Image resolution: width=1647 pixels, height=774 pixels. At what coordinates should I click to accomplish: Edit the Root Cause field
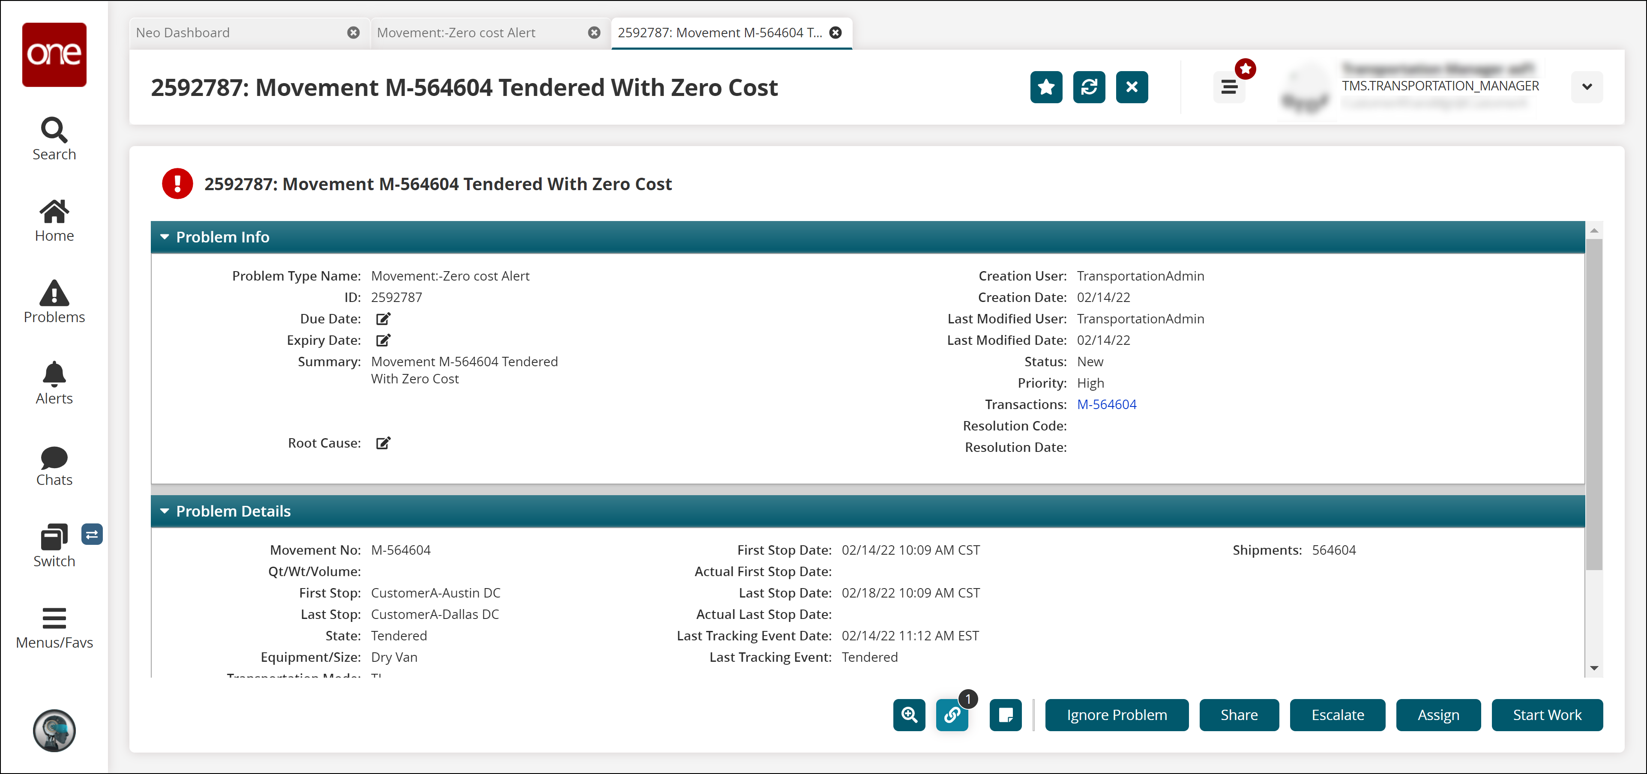pyautogui.click(x=382, y=443)
